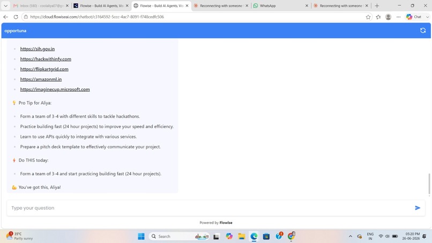
Task: Open the clock and calendar flyout
Action: (x=411, y=237)
